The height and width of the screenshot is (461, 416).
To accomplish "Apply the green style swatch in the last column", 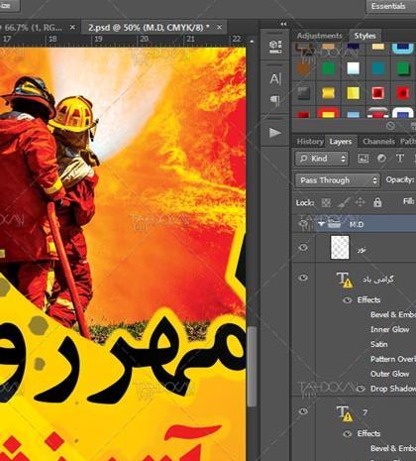I will [x=403, y=69].
